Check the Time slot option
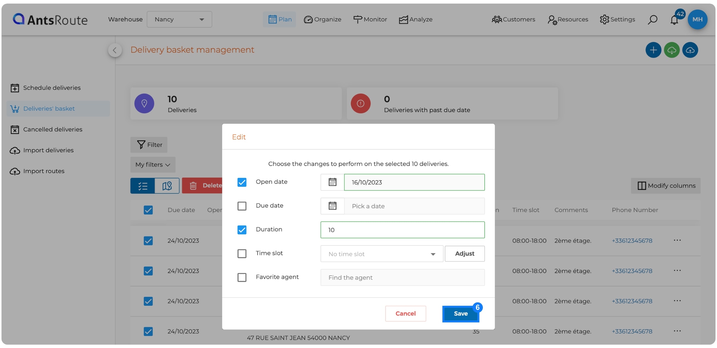Image resolution: width=717 pixels, height=348 pixels. 242,253
